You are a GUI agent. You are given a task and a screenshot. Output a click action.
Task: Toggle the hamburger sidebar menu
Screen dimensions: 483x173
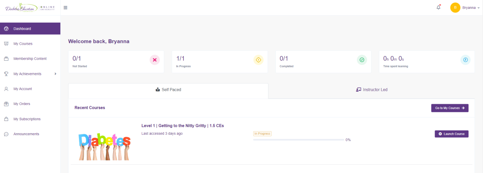(x=66, y=8)
